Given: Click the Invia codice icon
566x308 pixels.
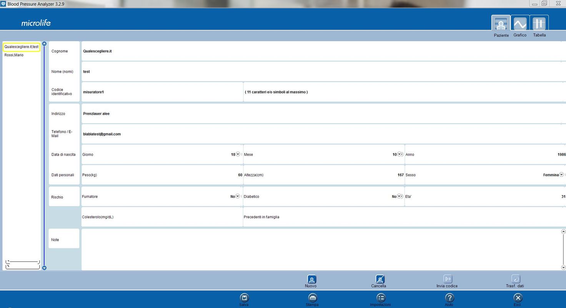Looking at the screenshot, I should pos(448,280).
